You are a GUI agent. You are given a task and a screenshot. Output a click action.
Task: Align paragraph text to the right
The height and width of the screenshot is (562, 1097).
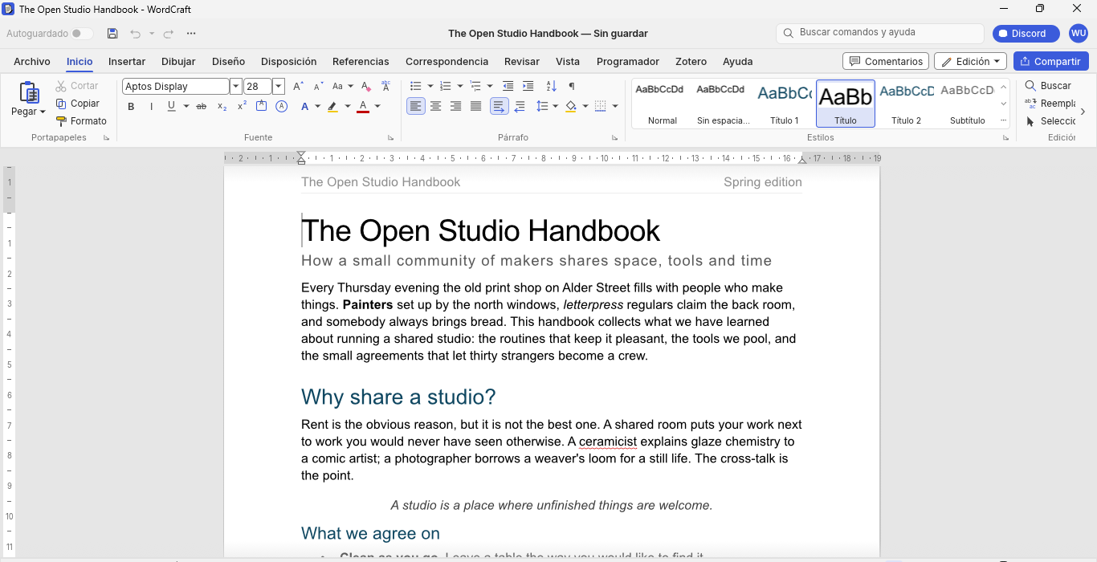456,106
